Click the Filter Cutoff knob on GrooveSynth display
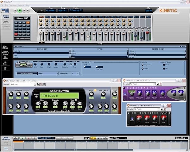This screenshot has height=152, width=190. 38,104
